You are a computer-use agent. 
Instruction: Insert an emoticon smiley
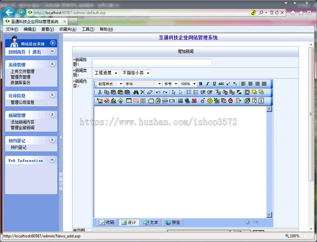click(x=210, y=101)
